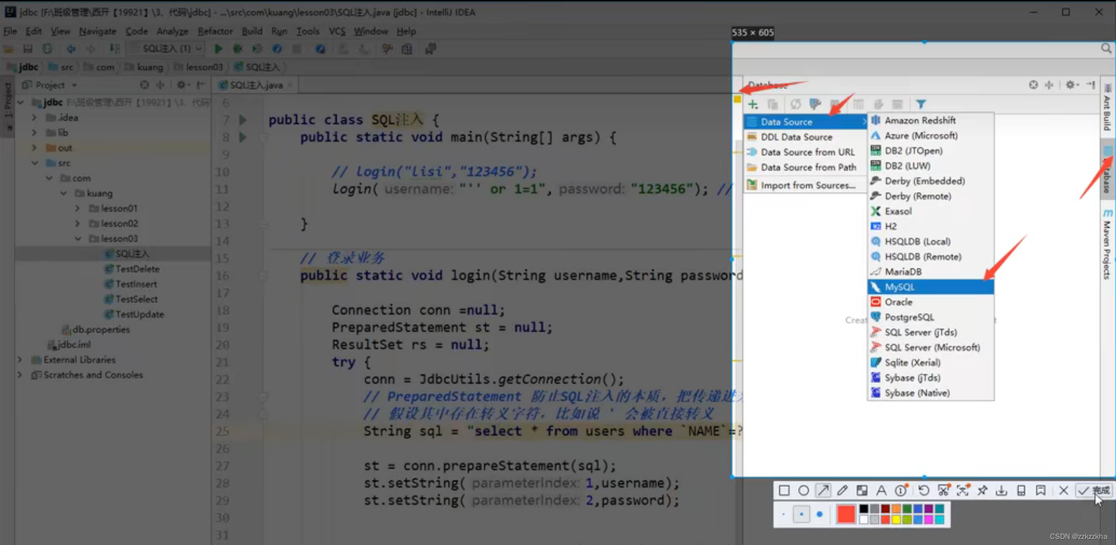Click the Synchronize refresh toolbar icon

point(48,49)
